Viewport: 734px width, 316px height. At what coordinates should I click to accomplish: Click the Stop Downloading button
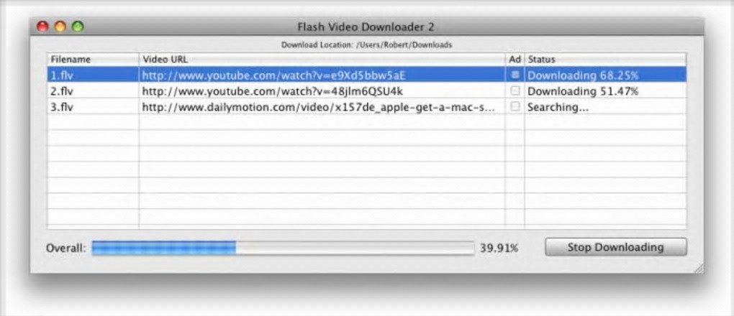coord(615,247)
